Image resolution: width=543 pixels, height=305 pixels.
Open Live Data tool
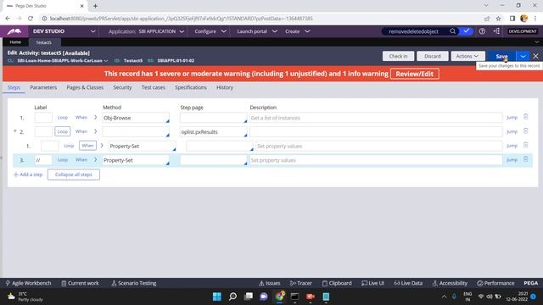click(408, 283)
